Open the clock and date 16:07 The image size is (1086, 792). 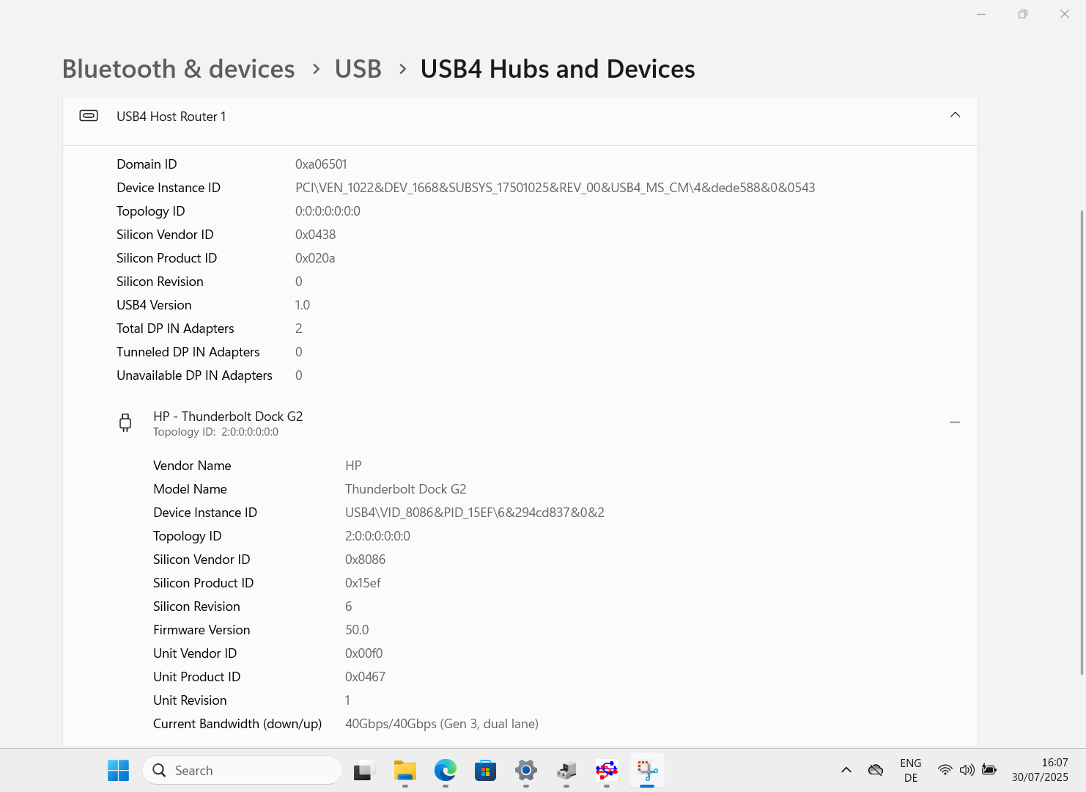pyautogui.click(x=1040, y=771)
